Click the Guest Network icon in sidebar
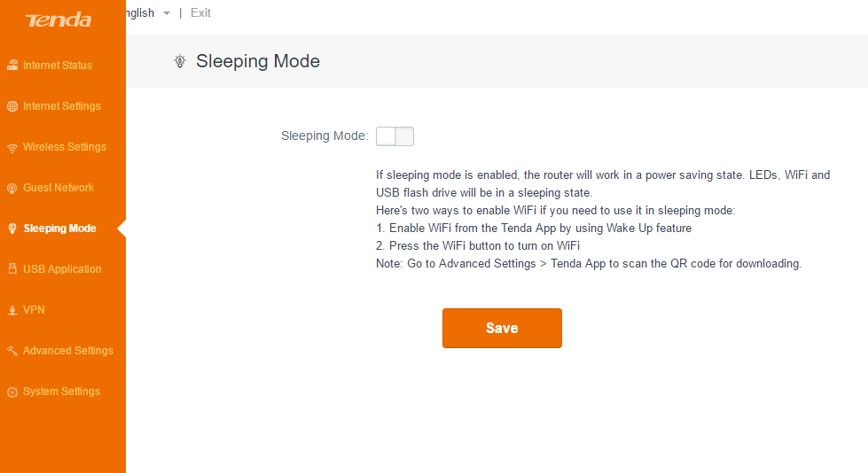Image resolution: width=868 pixels, height=473 pixels. 12,189
